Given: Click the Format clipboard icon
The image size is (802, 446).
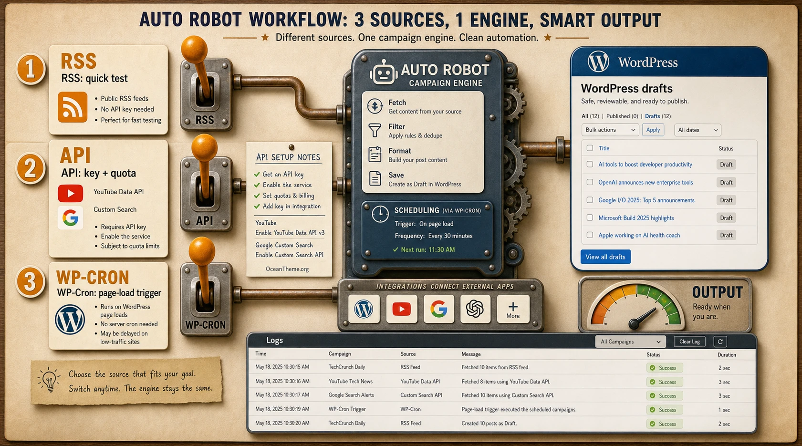Looking at the screenshot, I should (375, 155).
